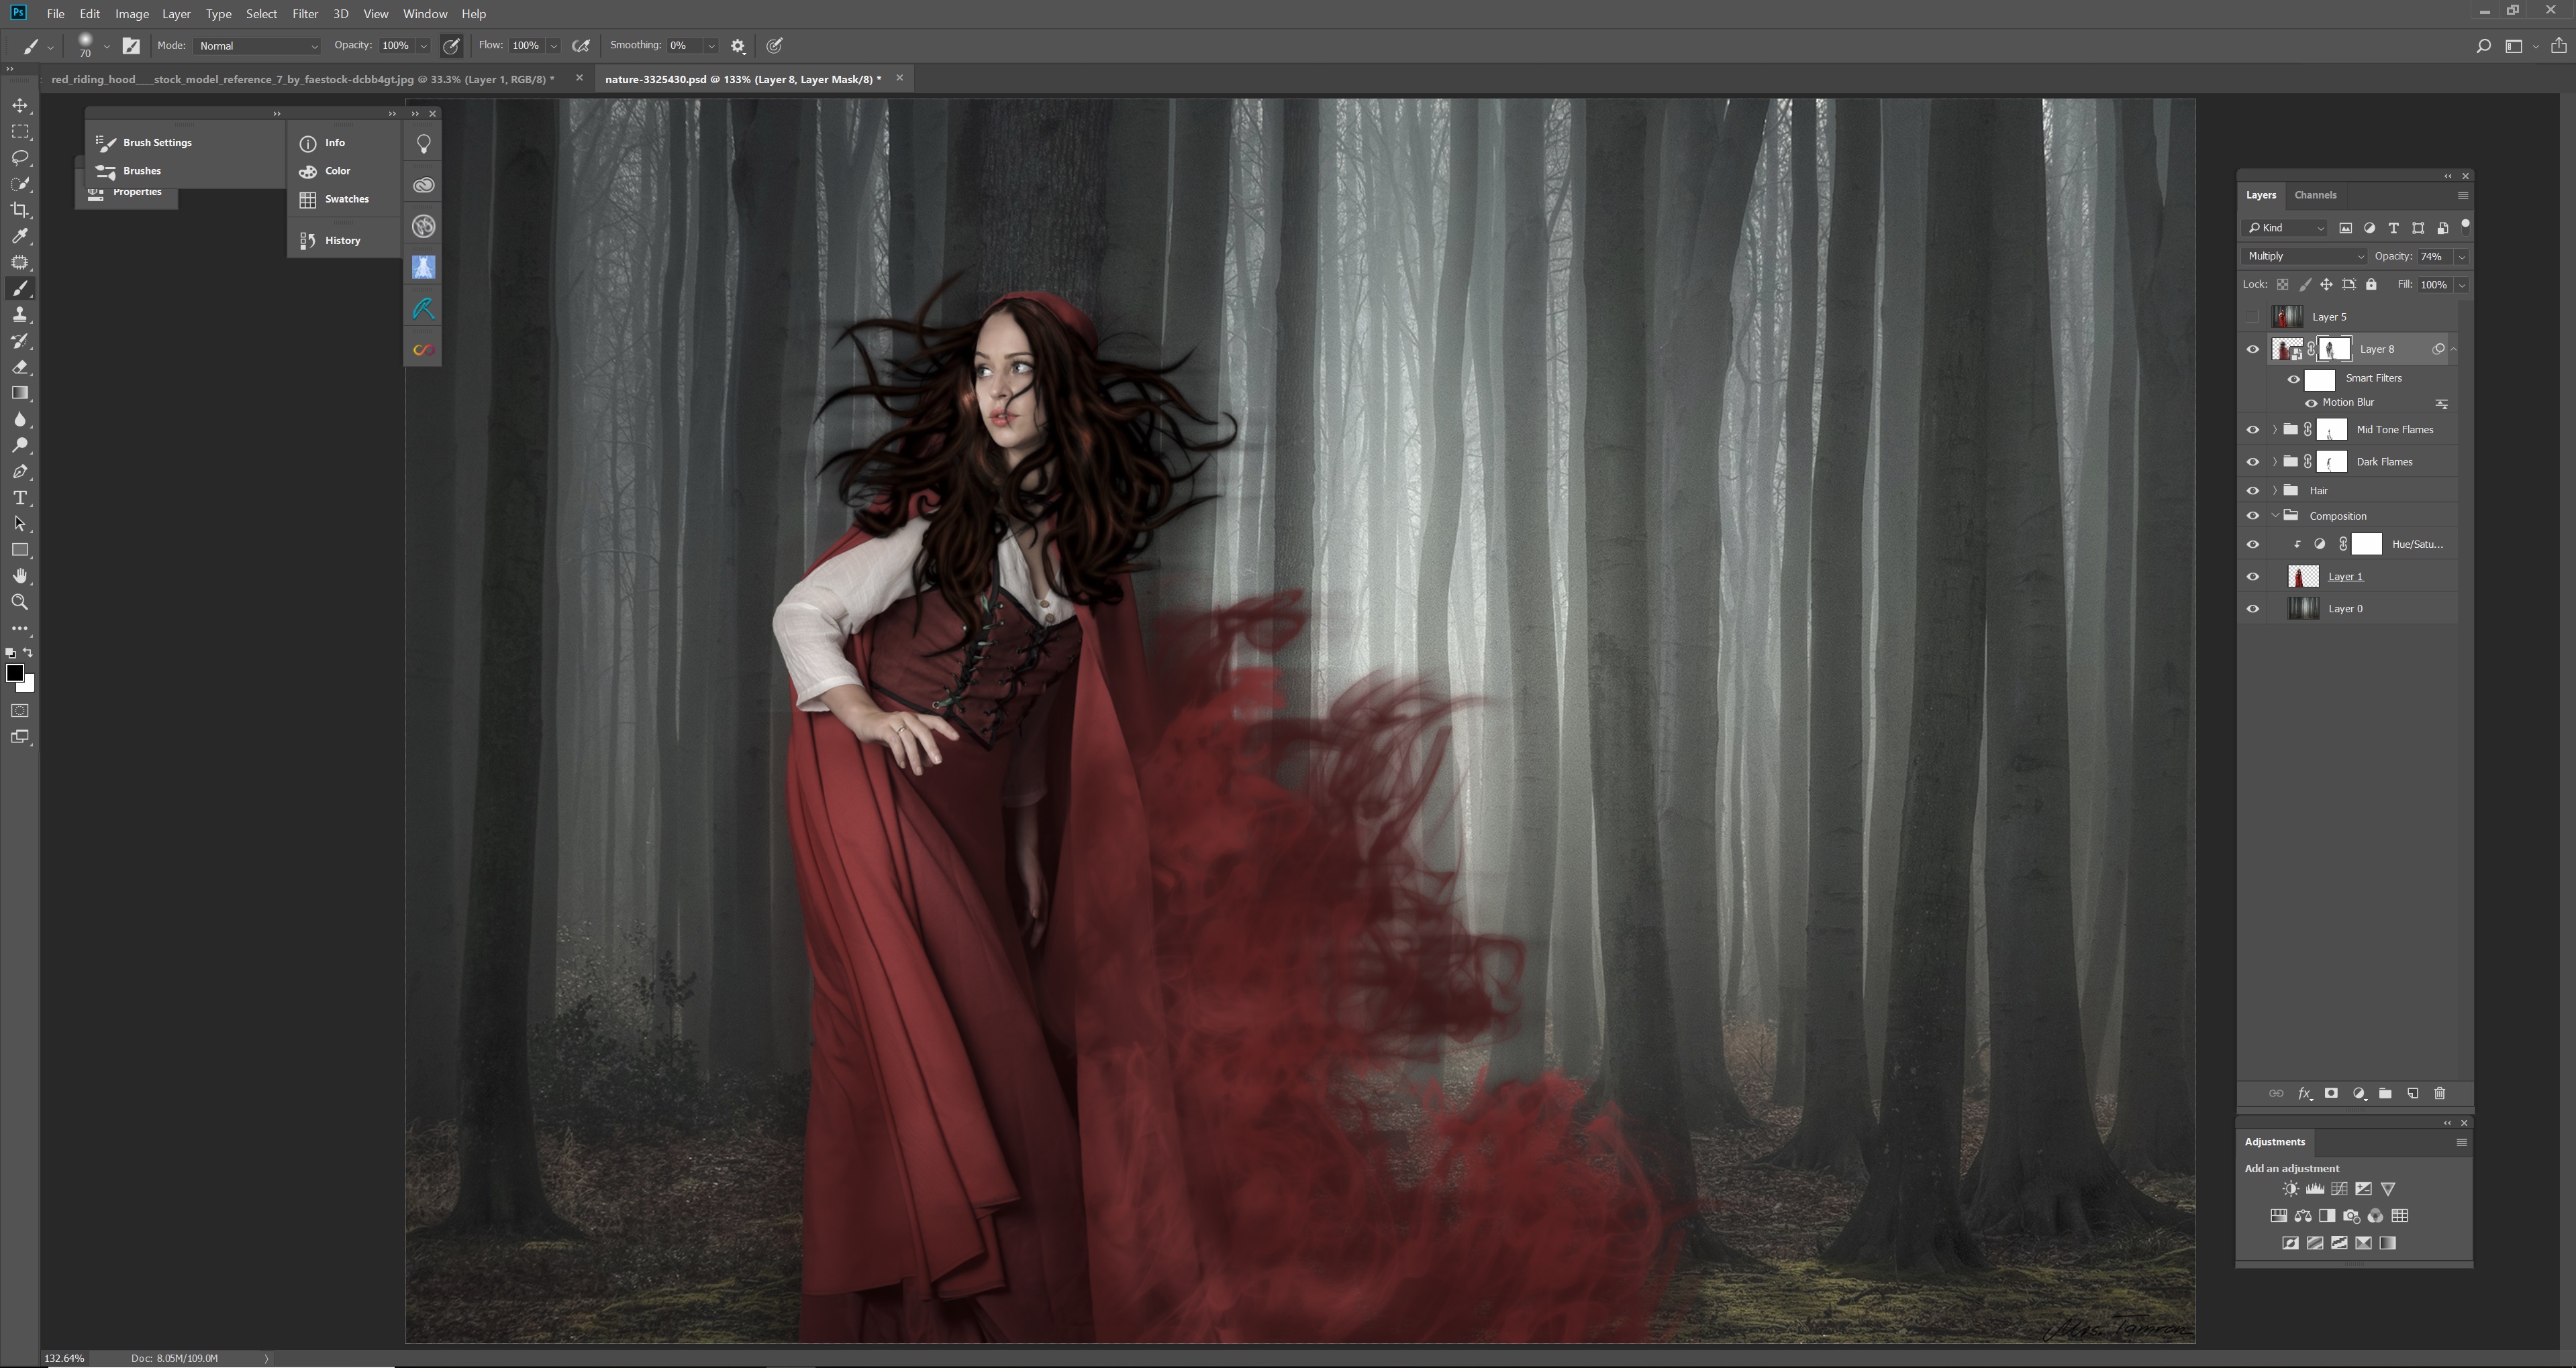Image resolution: width=2576 pixels, height=1368 pixels.
Task: Add layer mask button in Layers panel
Action: pos(2331,1093)
